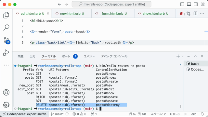208x117 pixels.
Task: Expand additional activity bar views ellipsis
Action: [x=6, y=65]
